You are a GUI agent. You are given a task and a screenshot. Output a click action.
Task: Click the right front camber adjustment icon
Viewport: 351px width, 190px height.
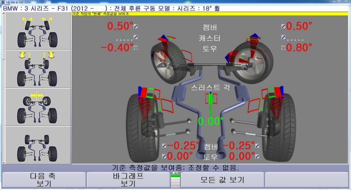(x=283, y=26)
